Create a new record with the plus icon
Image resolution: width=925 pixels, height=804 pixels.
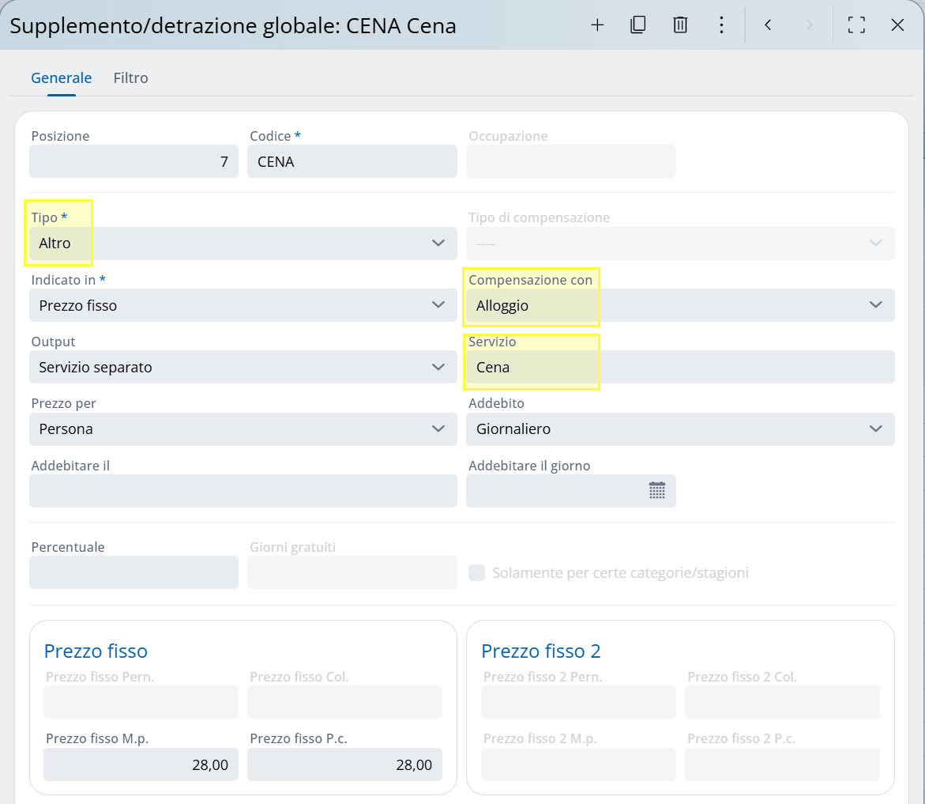tap(597, 25)
